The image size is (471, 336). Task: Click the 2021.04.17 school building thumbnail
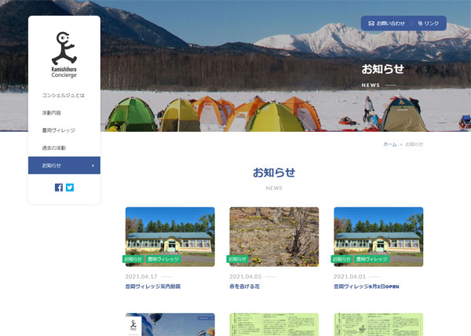click(x=170, y=236)
